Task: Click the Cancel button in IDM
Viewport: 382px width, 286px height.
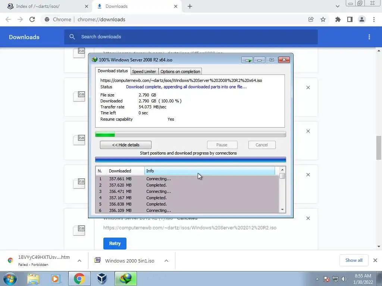Action: point(262,145)
